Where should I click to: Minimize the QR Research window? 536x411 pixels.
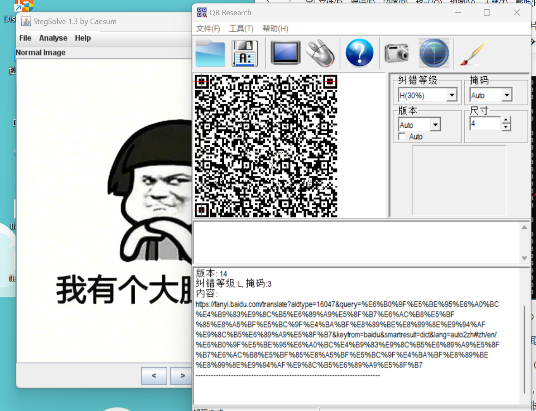click(458, 13)
